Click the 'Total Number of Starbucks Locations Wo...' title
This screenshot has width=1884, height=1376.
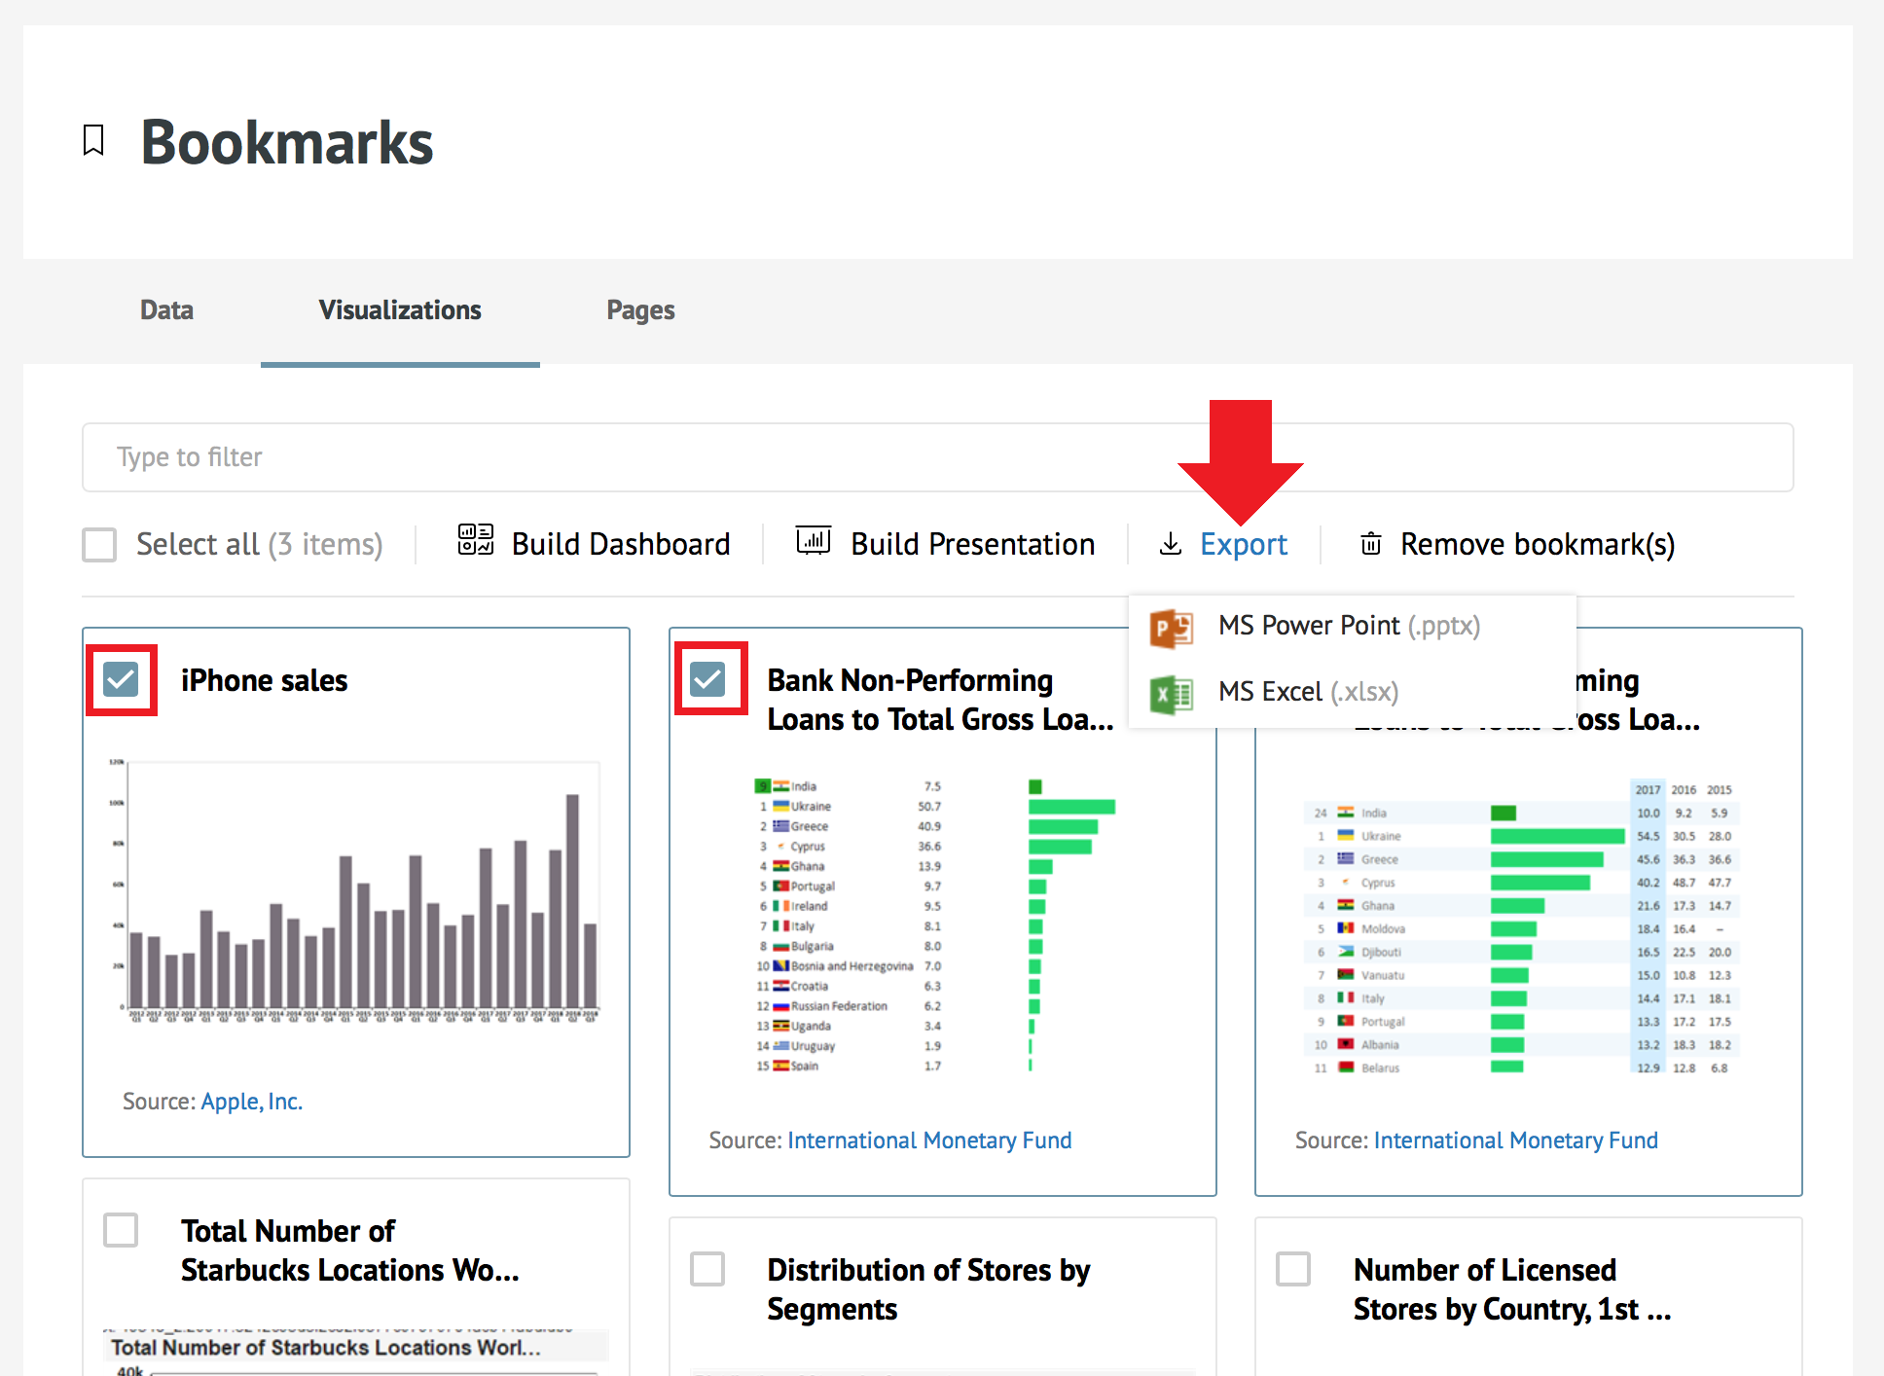(350, 1250)
